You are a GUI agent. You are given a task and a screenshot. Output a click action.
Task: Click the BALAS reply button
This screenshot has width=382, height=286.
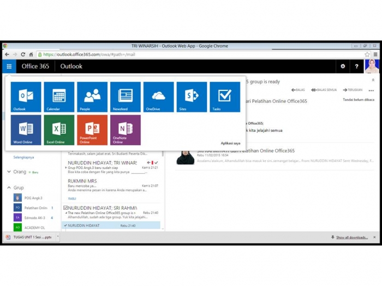pyautogui.click(x=298, y=90)
